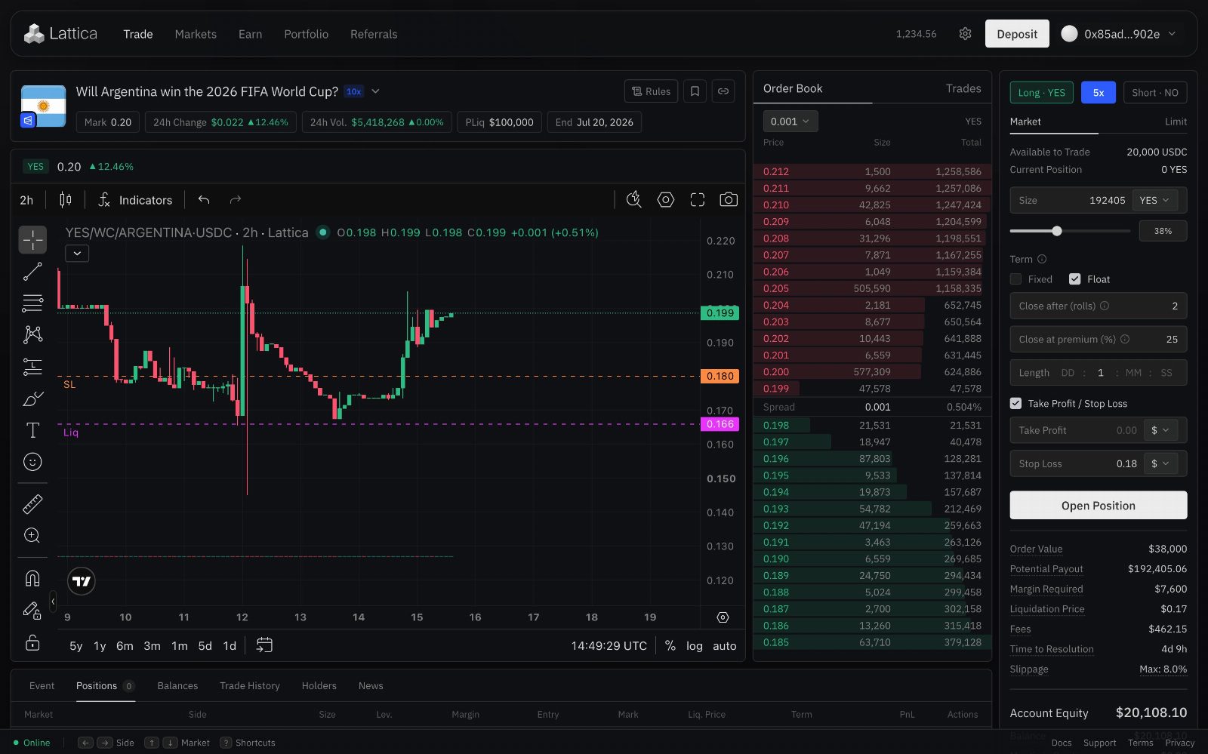Viewport: 1208px width, 754px height.
Task: Select the crosshair cursor tool
Action: pos(32,240)
